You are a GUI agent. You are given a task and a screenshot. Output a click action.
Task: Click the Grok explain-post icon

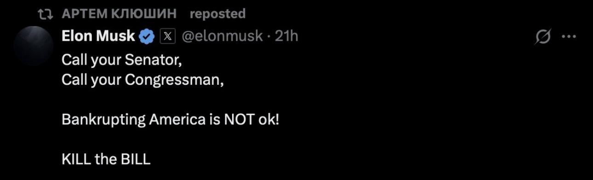[543, 38]
